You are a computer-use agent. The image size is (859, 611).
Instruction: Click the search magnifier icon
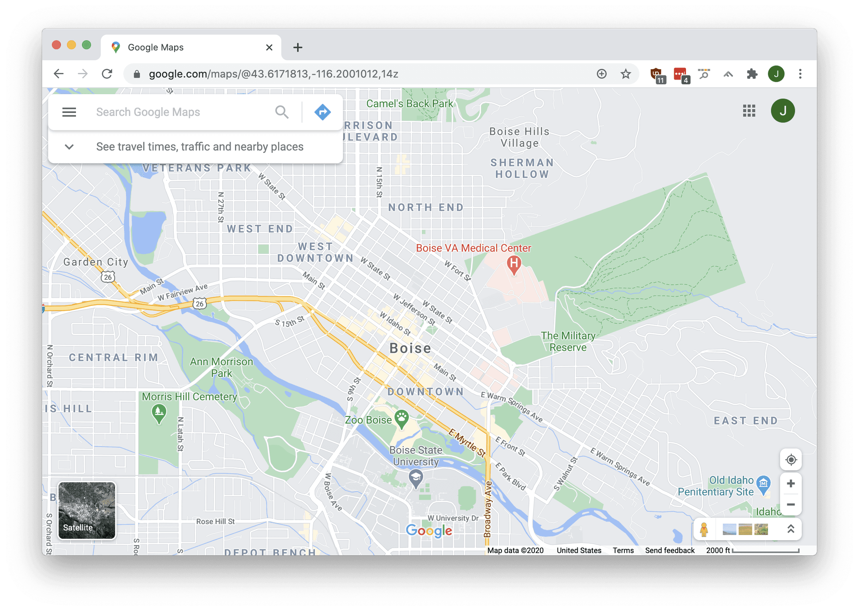(282, 112)
